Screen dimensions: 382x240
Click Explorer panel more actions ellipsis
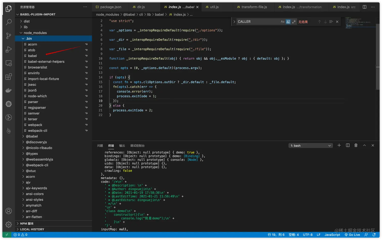85,7
